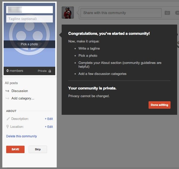
Task: Click the Done editing button
Action: 160,105
